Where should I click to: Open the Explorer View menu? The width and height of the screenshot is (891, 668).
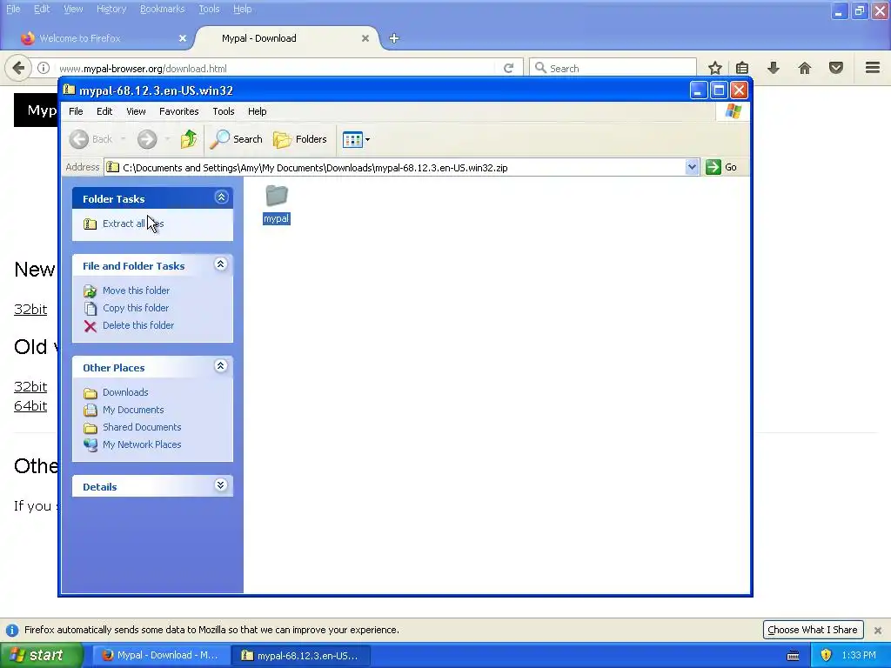coord(136,111)
